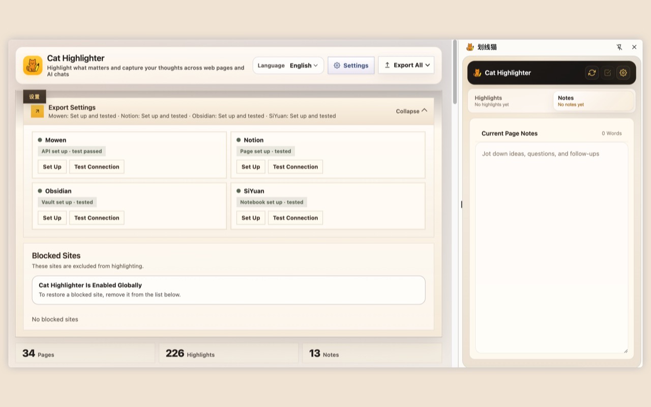This screenshot has width=651, height=407.
Task: Click Set Up under SiYuan
Action: pyautogui.click(x=251, y=218)
